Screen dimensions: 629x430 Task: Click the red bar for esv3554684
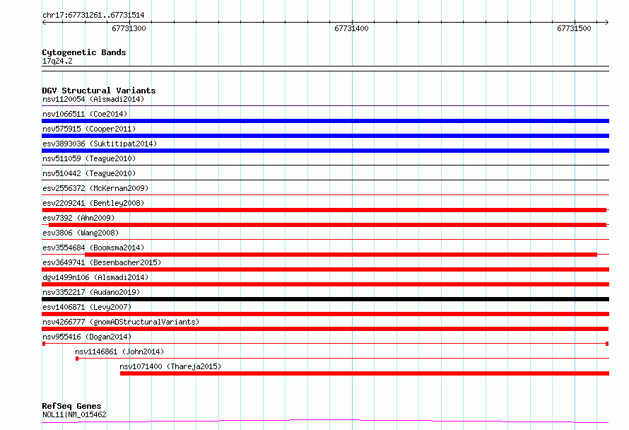pyautogui.click(x=341, y=255)
